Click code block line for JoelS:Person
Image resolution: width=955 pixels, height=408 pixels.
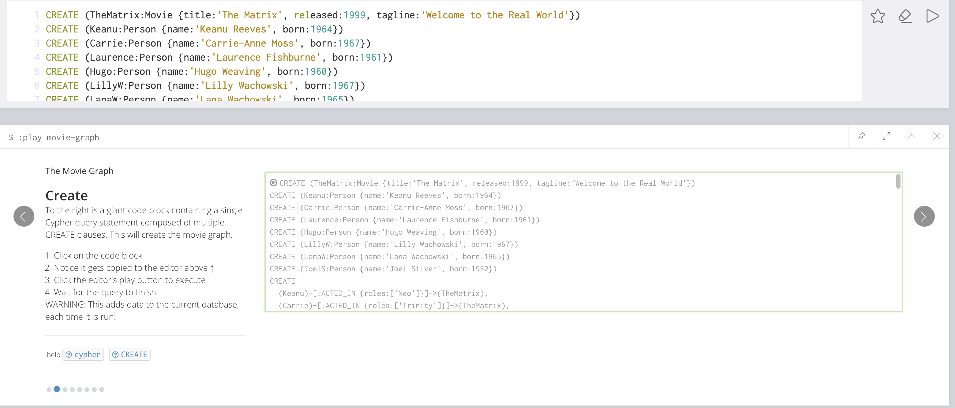pyautogui.click(x=383, y=269)
